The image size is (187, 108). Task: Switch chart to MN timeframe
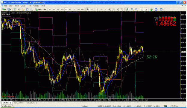coord(82,9)
